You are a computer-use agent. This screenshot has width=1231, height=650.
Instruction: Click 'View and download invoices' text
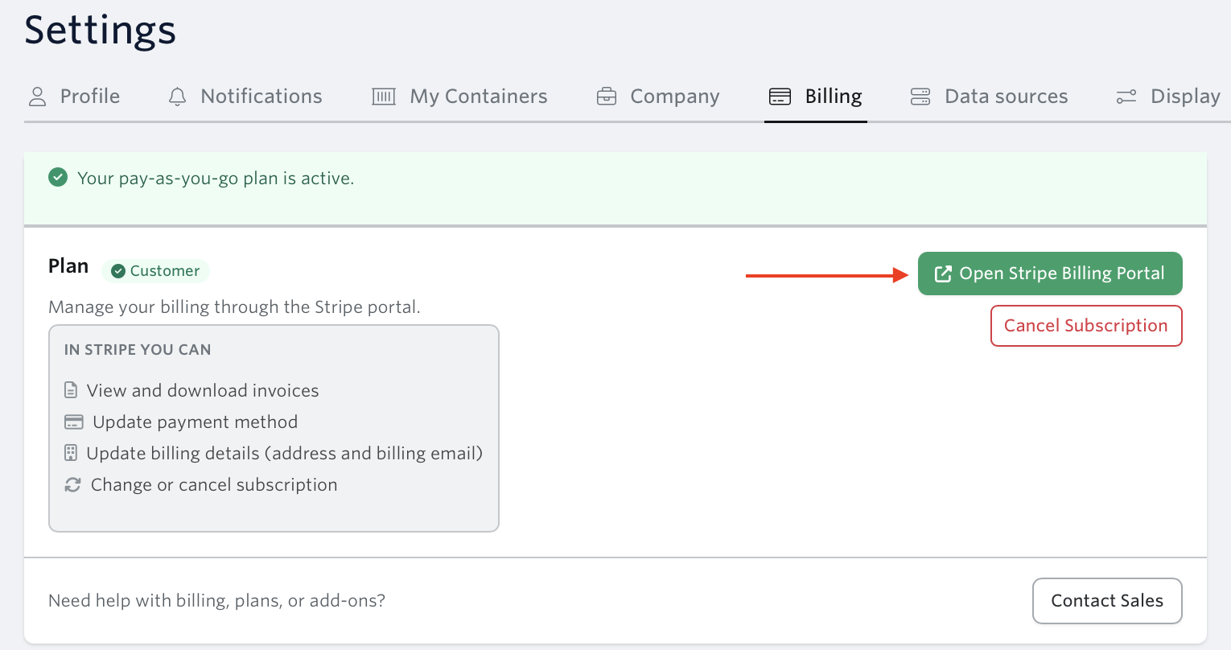[203, 391]
